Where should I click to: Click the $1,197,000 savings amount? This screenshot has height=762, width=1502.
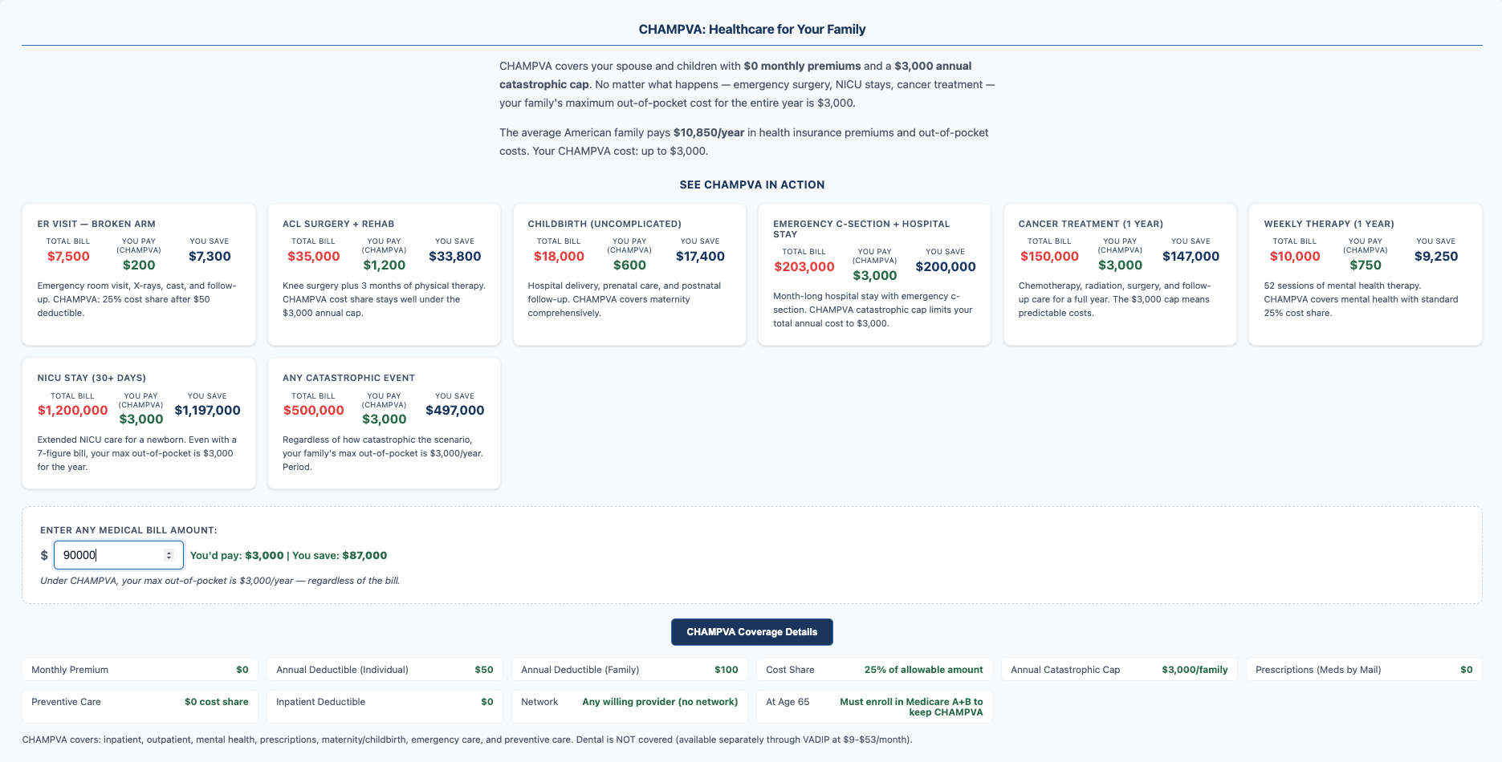coord(207,411)
